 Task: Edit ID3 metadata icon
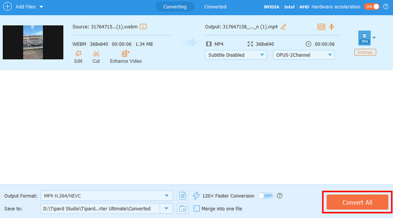pyautogui.click(x=321, y=27)
